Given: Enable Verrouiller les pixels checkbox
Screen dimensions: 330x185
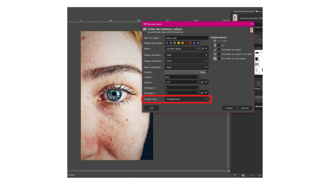Looking at the screenshot, I should pos(219,50).
